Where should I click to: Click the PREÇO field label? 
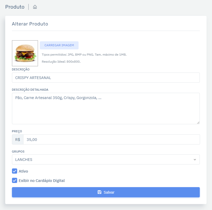point(17,131)
